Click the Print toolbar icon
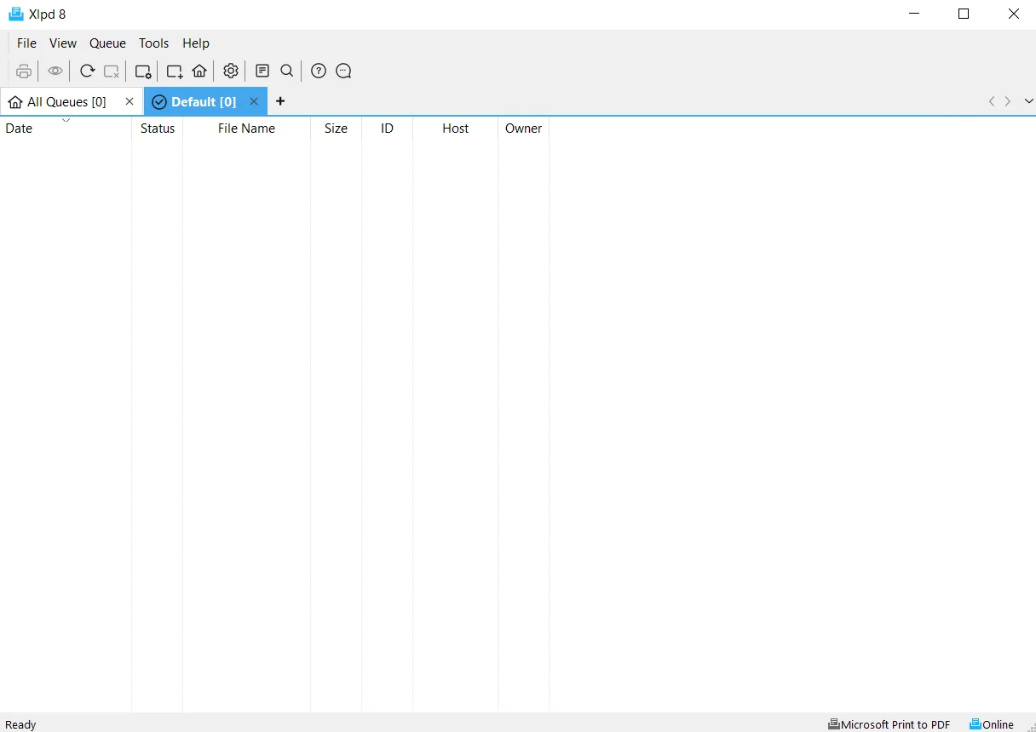 coord(24,71)
